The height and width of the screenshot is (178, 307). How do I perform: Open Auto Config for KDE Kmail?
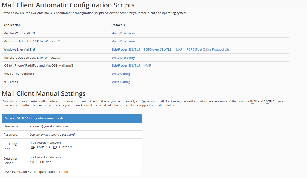pyautogui.click(x=121, y=82)
